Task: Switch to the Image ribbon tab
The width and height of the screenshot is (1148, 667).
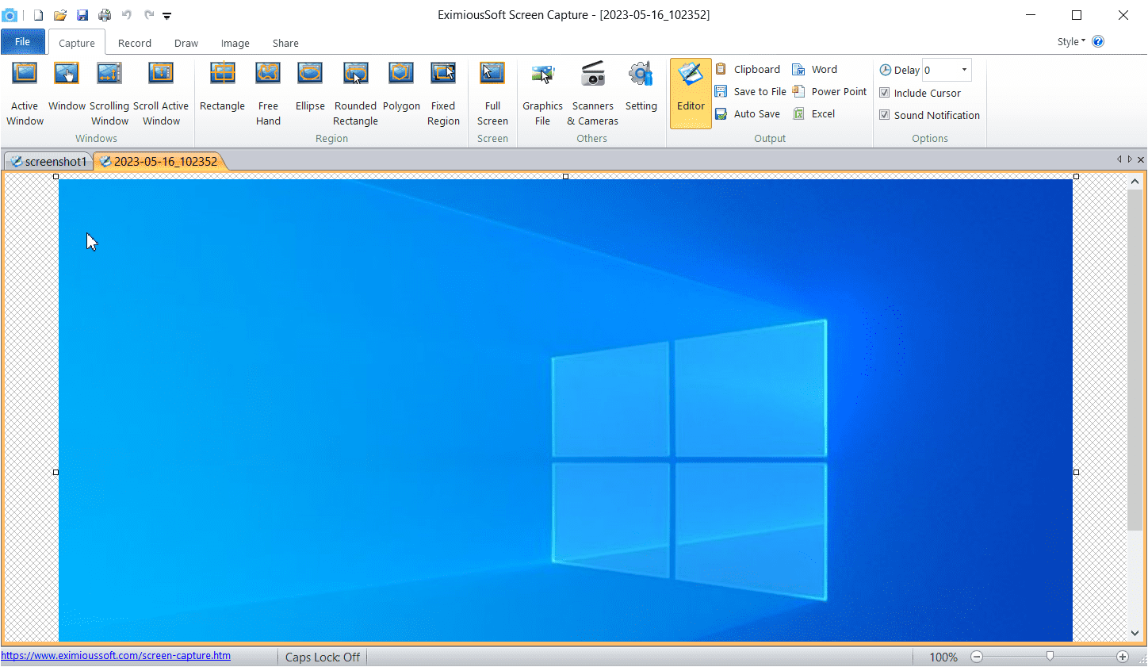Action: 235,43
